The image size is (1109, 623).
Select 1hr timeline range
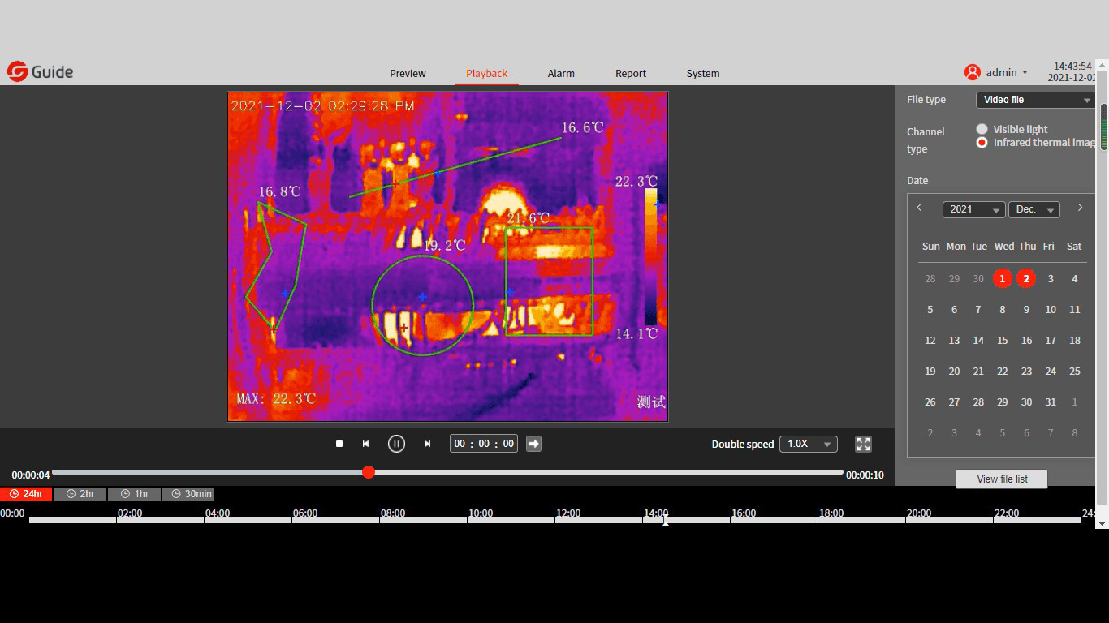tap(134, 494)
